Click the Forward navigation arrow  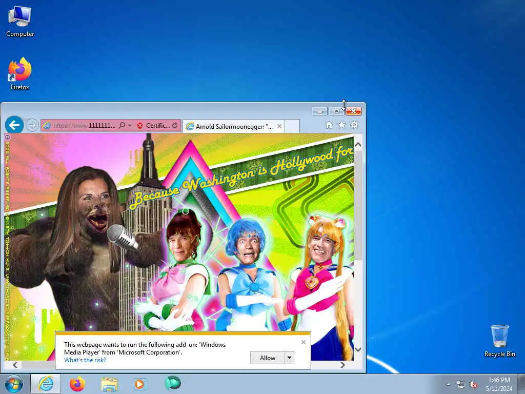[32, 126]
